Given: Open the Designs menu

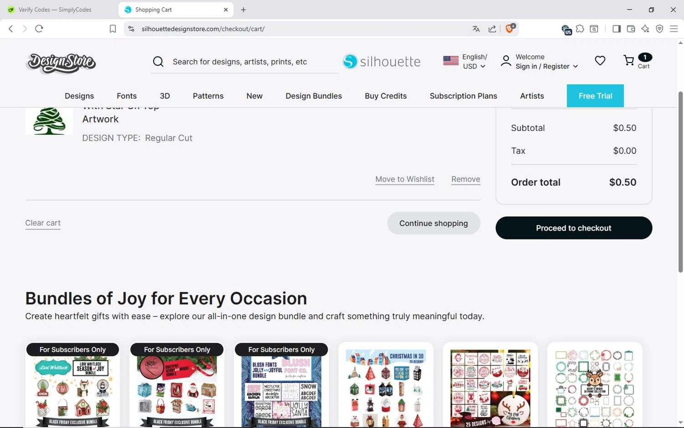Looking at the screenshot, I should 79,96.
